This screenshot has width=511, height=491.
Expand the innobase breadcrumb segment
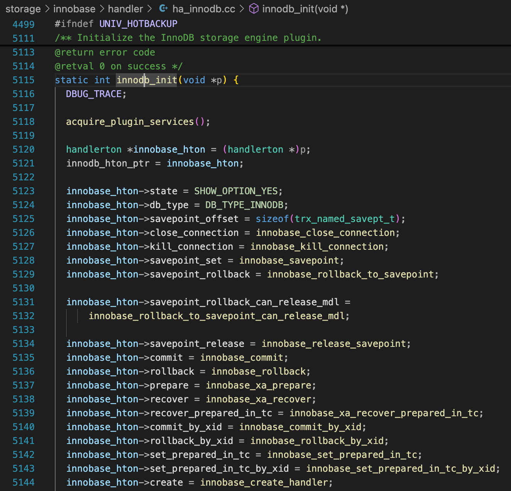(74, 9)
